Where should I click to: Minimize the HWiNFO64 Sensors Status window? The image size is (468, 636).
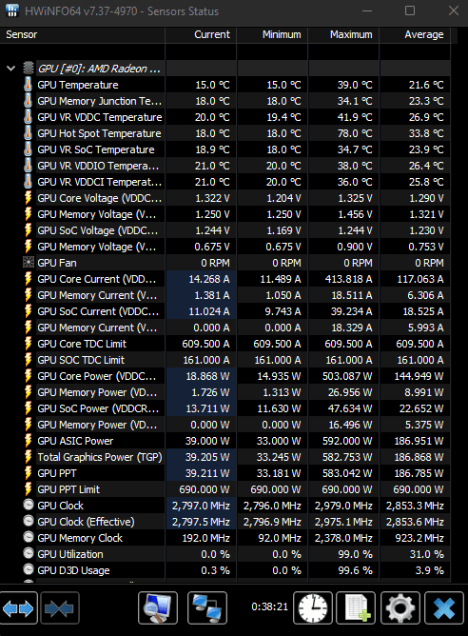[x=367, y=11]
